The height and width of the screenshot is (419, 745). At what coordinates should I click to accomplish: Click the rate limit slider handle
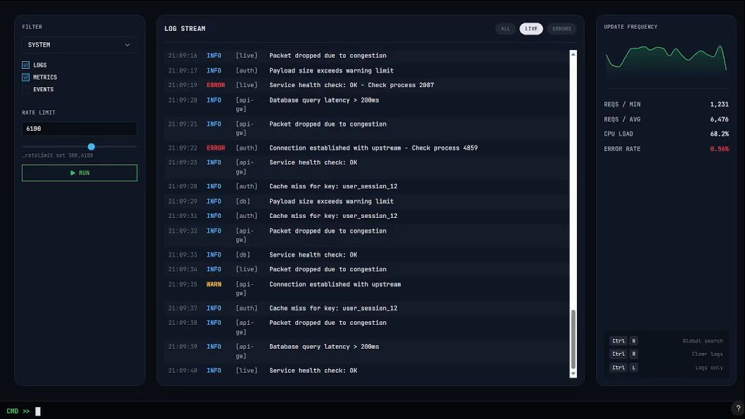(x=91, y=147)
